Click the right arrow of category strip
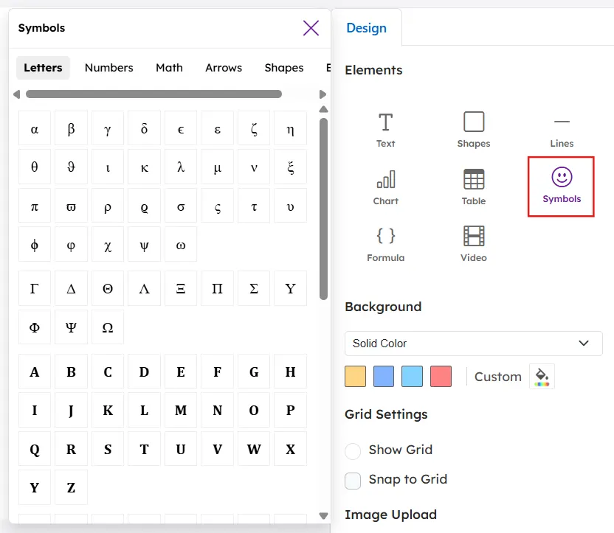The height and width of the screenshot is (533, 614). tap(322, 94)
